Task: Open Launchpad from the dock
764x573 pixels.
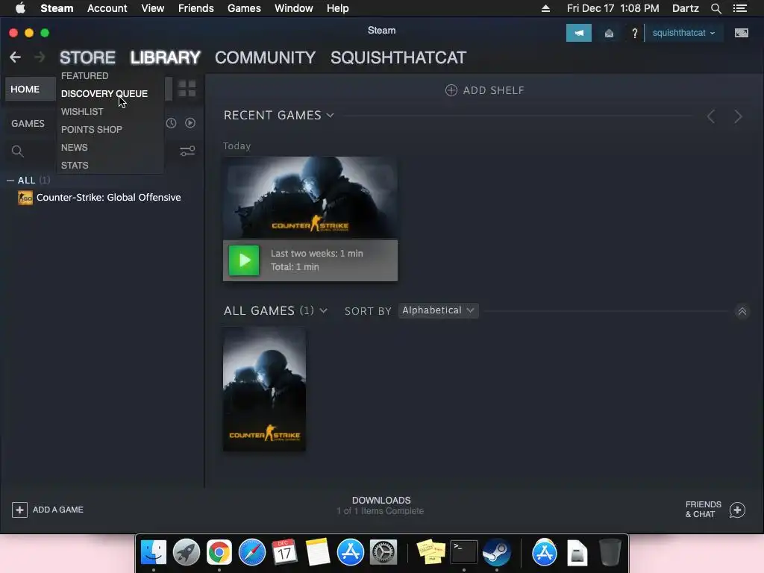Action: point(187,552)
